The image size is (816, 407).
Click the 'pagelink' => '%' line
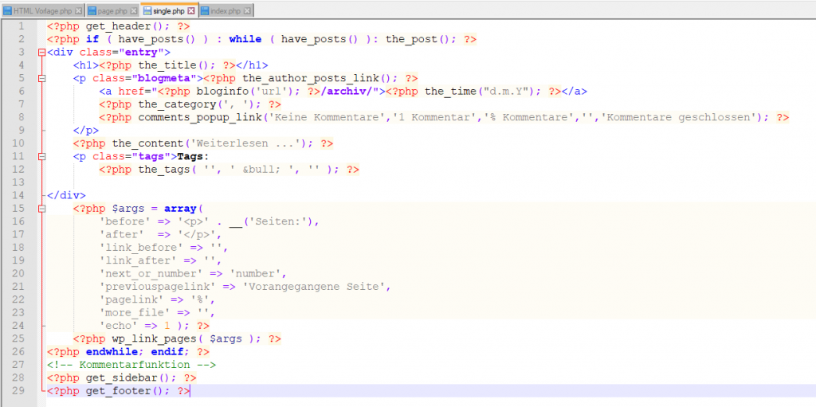click(157, 299)
